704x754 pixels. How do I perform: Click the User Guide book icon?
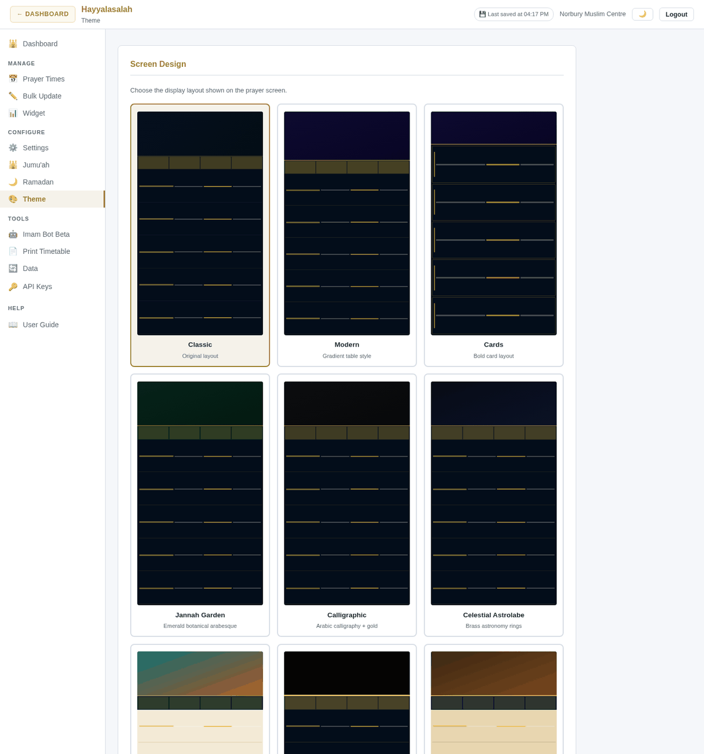point(13,324)
